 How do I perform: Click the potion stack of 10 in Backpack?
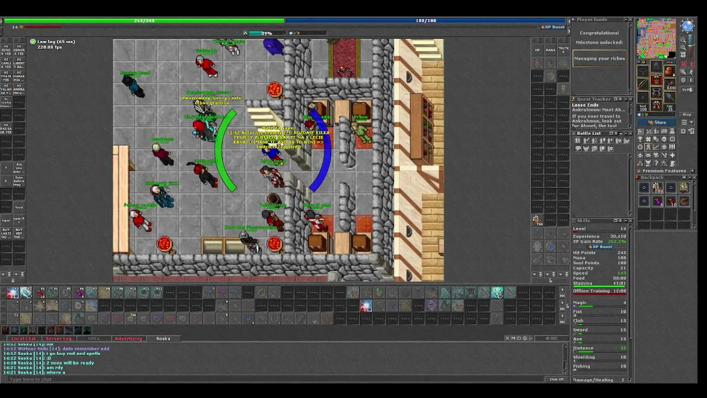671,201
